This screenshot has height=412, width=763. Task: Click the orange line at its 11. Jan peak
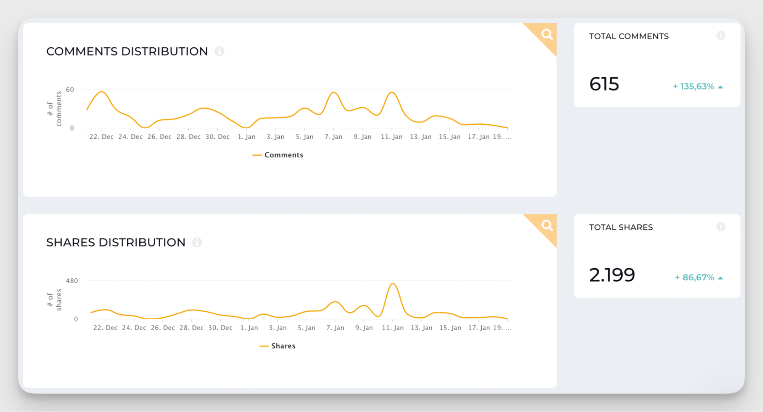click(x=392, y=93)
